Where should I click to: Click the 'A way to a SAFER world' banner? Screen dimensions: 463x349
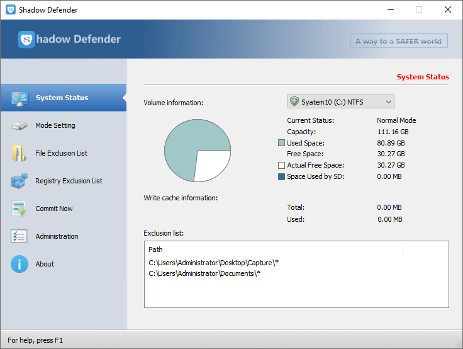[x=399, y=41]
